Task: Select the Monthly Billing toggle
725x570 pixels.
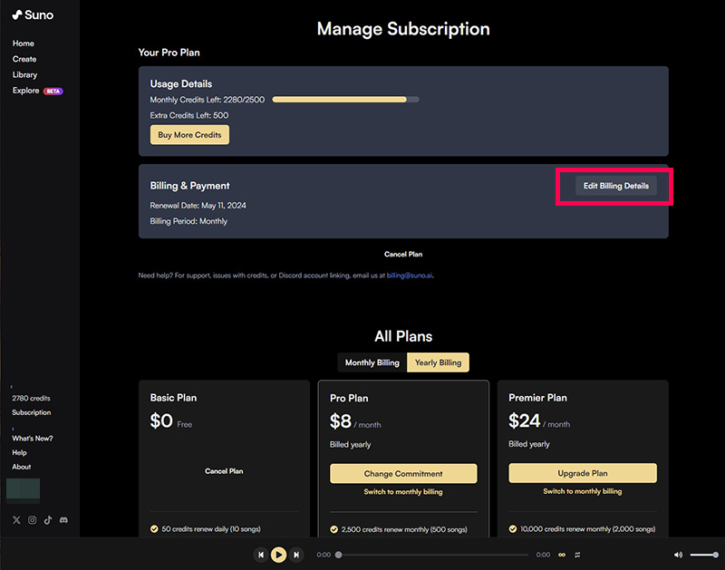Action: tap(372, 362)
